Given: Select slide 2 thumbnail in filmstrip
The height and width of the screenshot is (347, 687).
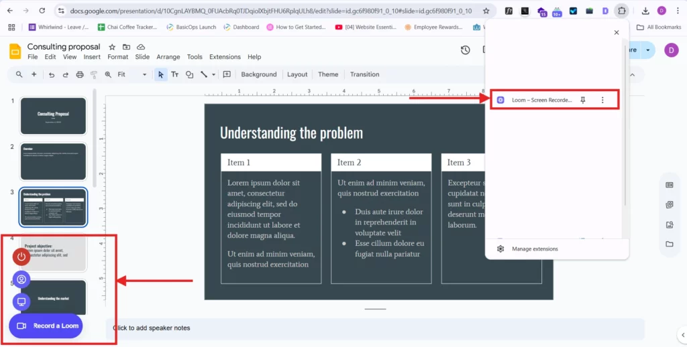Looking at the screenshot, I should (x=53, y=161).
